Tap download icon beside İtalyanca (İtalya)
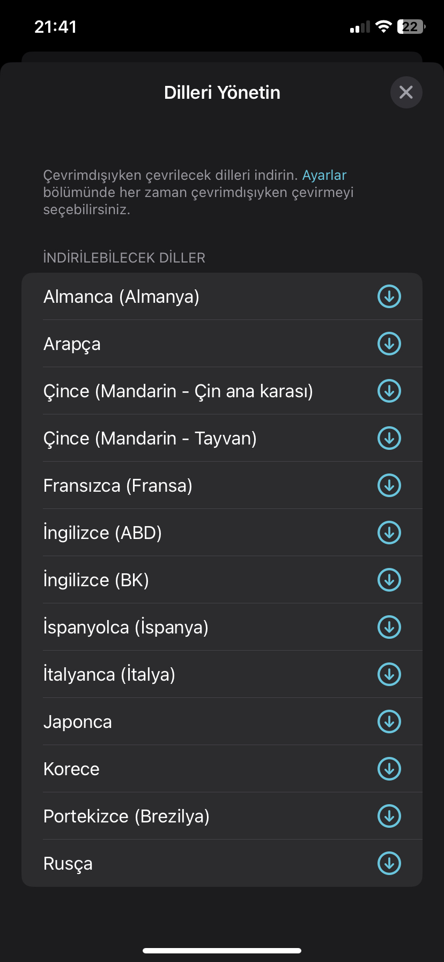 (x=389, y=674)
